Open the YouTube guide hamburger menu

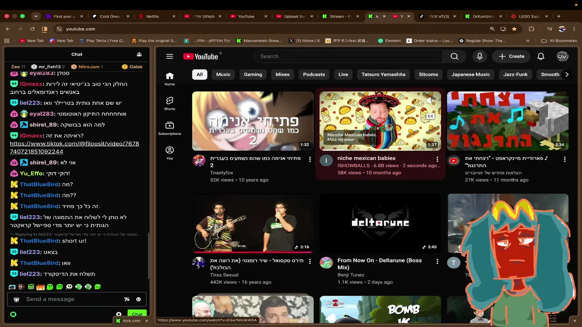pyautogui.click(x=170, y=56)
